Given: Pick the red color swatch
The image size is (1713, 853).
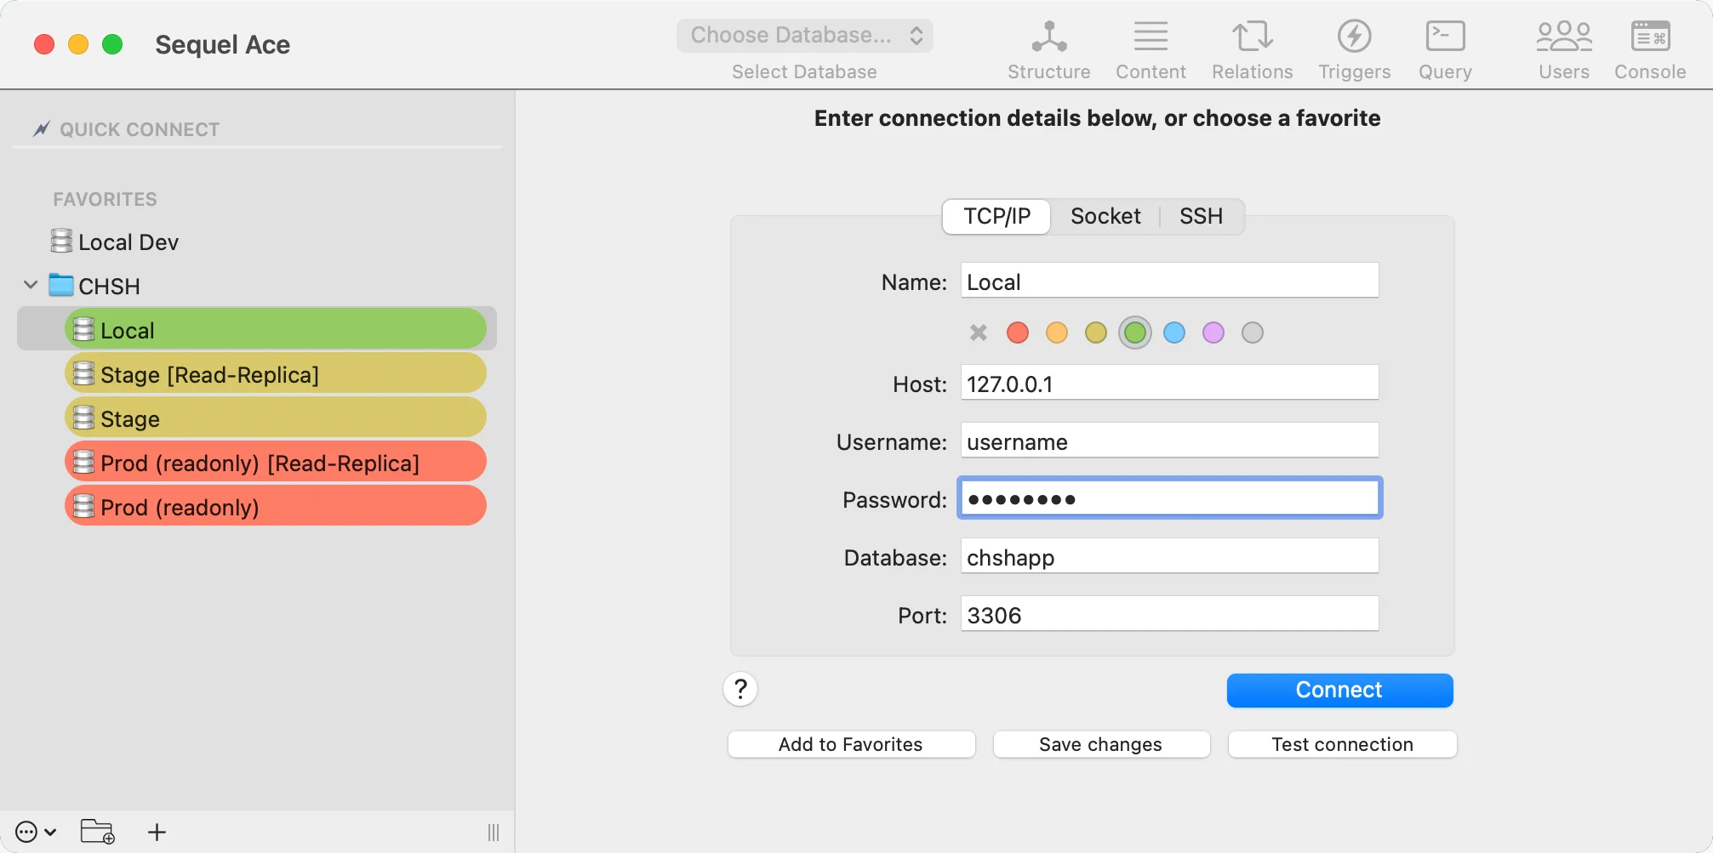Looking at the screenshot, I should coord(1018,333).
